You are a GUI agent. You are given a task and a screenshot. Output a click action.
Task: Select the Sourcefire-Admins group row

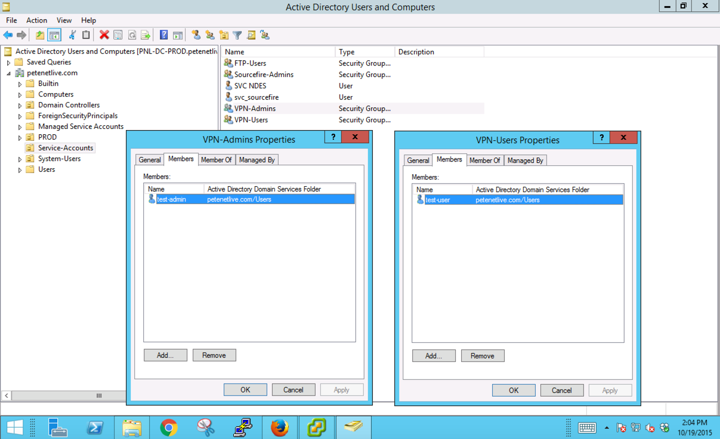pos(353,75)
